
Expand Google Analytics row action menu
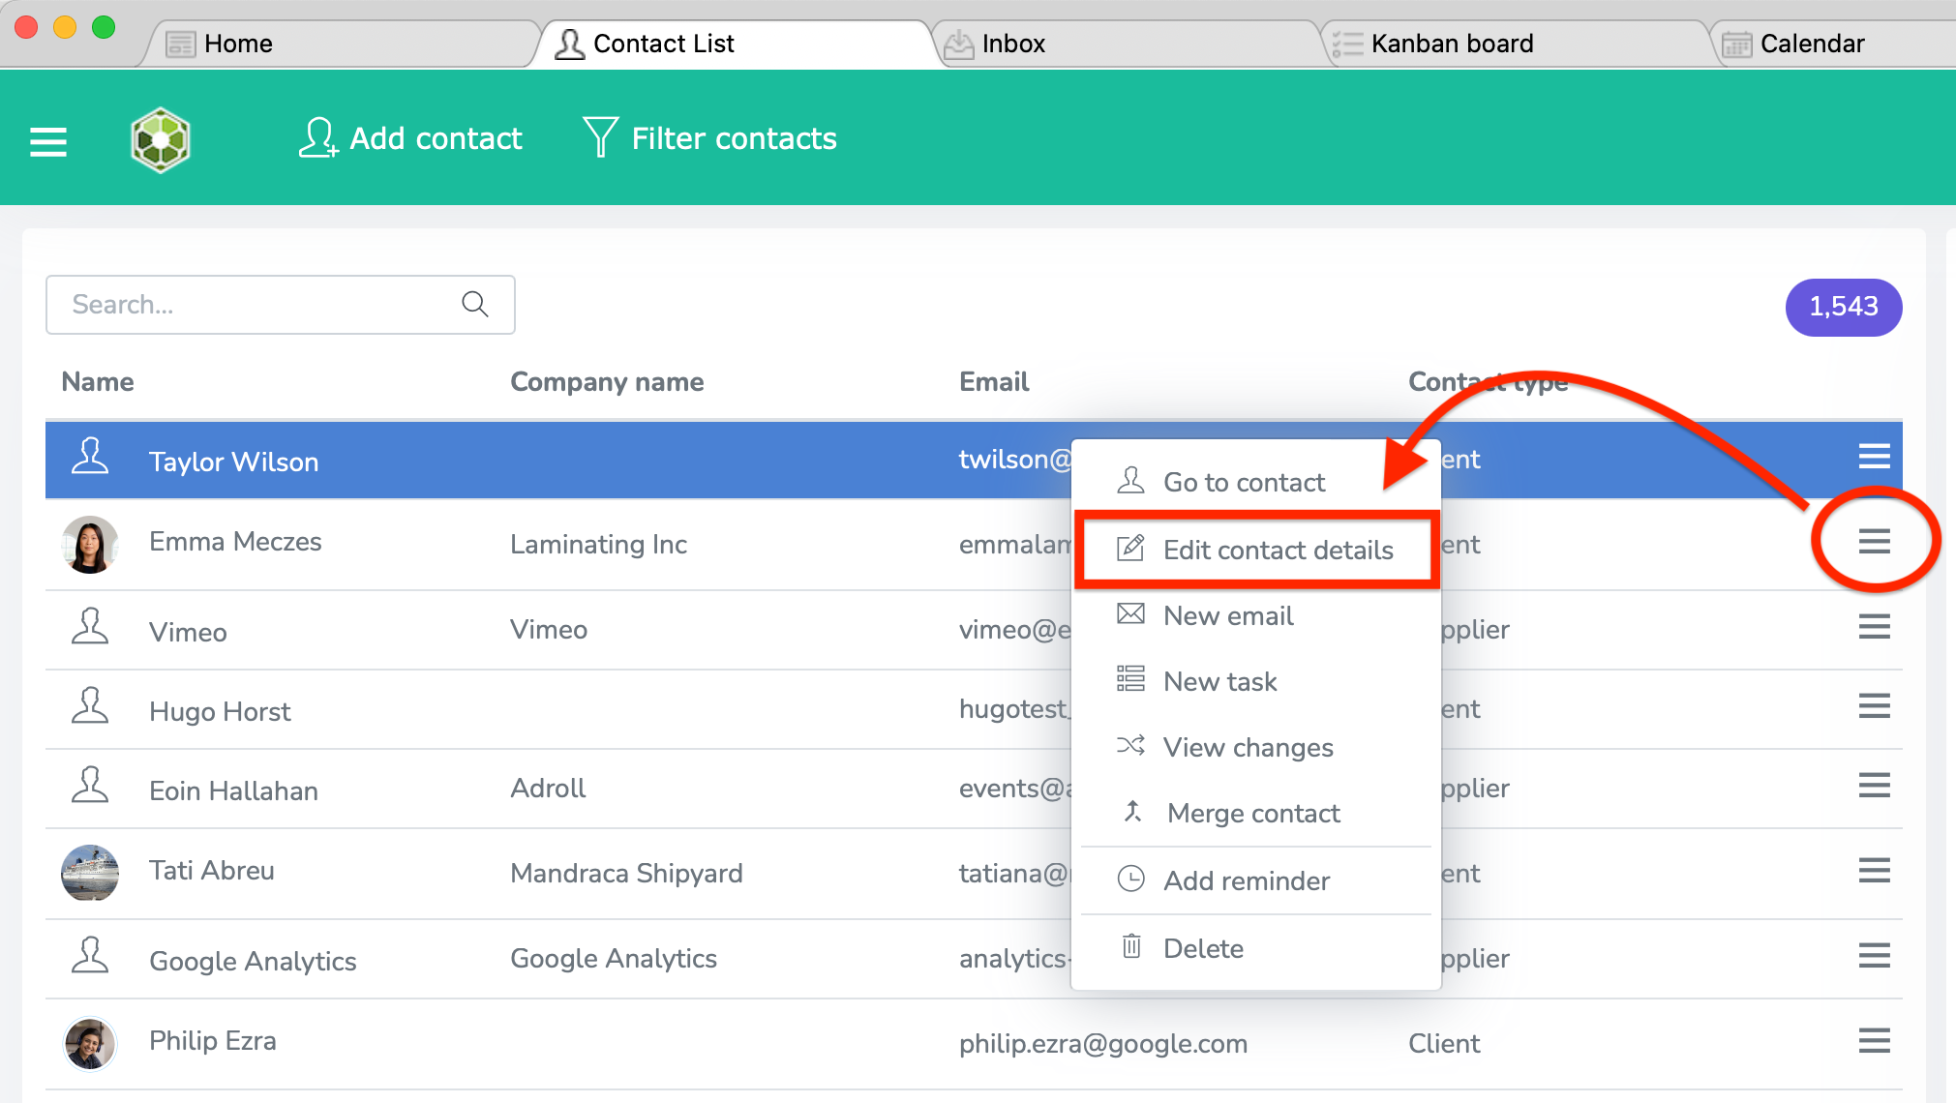[1874, 956]
